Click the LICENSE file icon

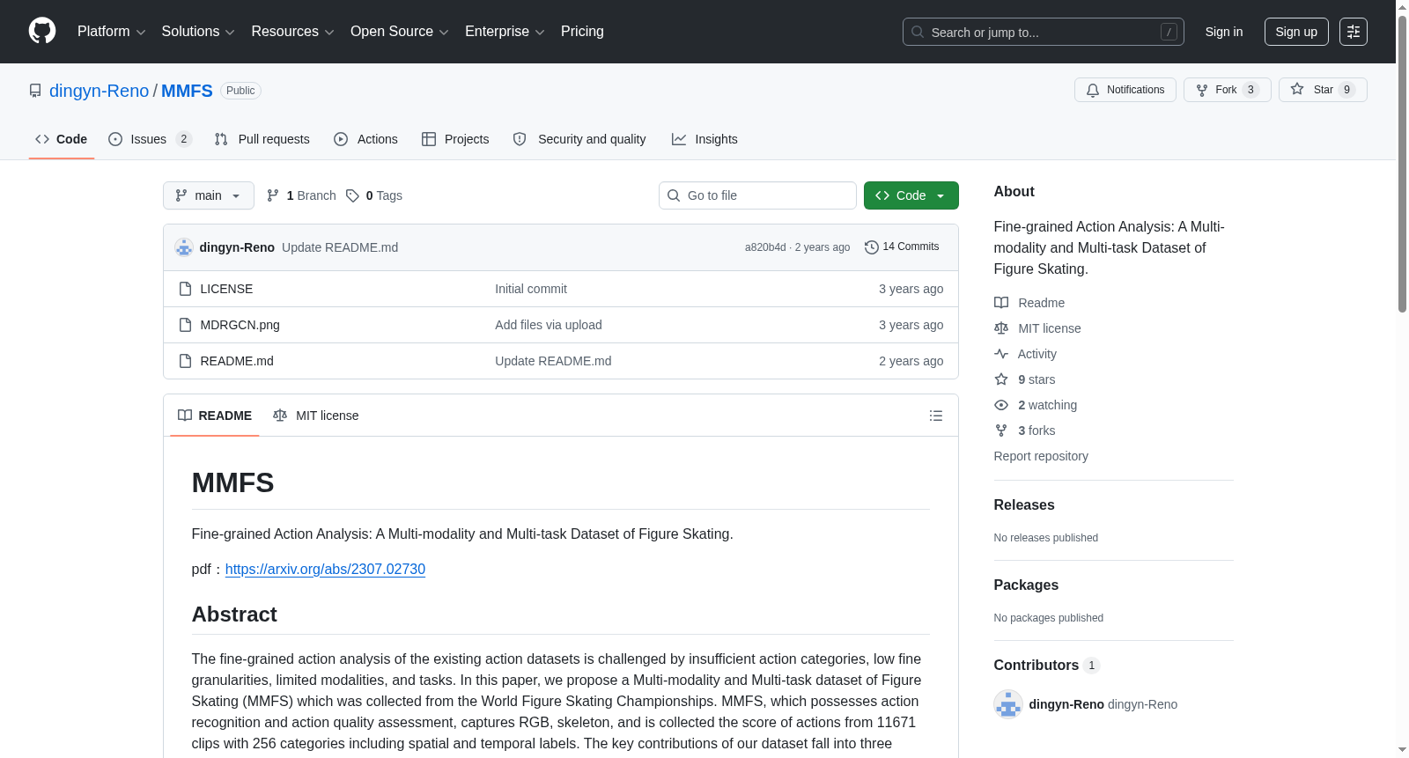[185, 289]
